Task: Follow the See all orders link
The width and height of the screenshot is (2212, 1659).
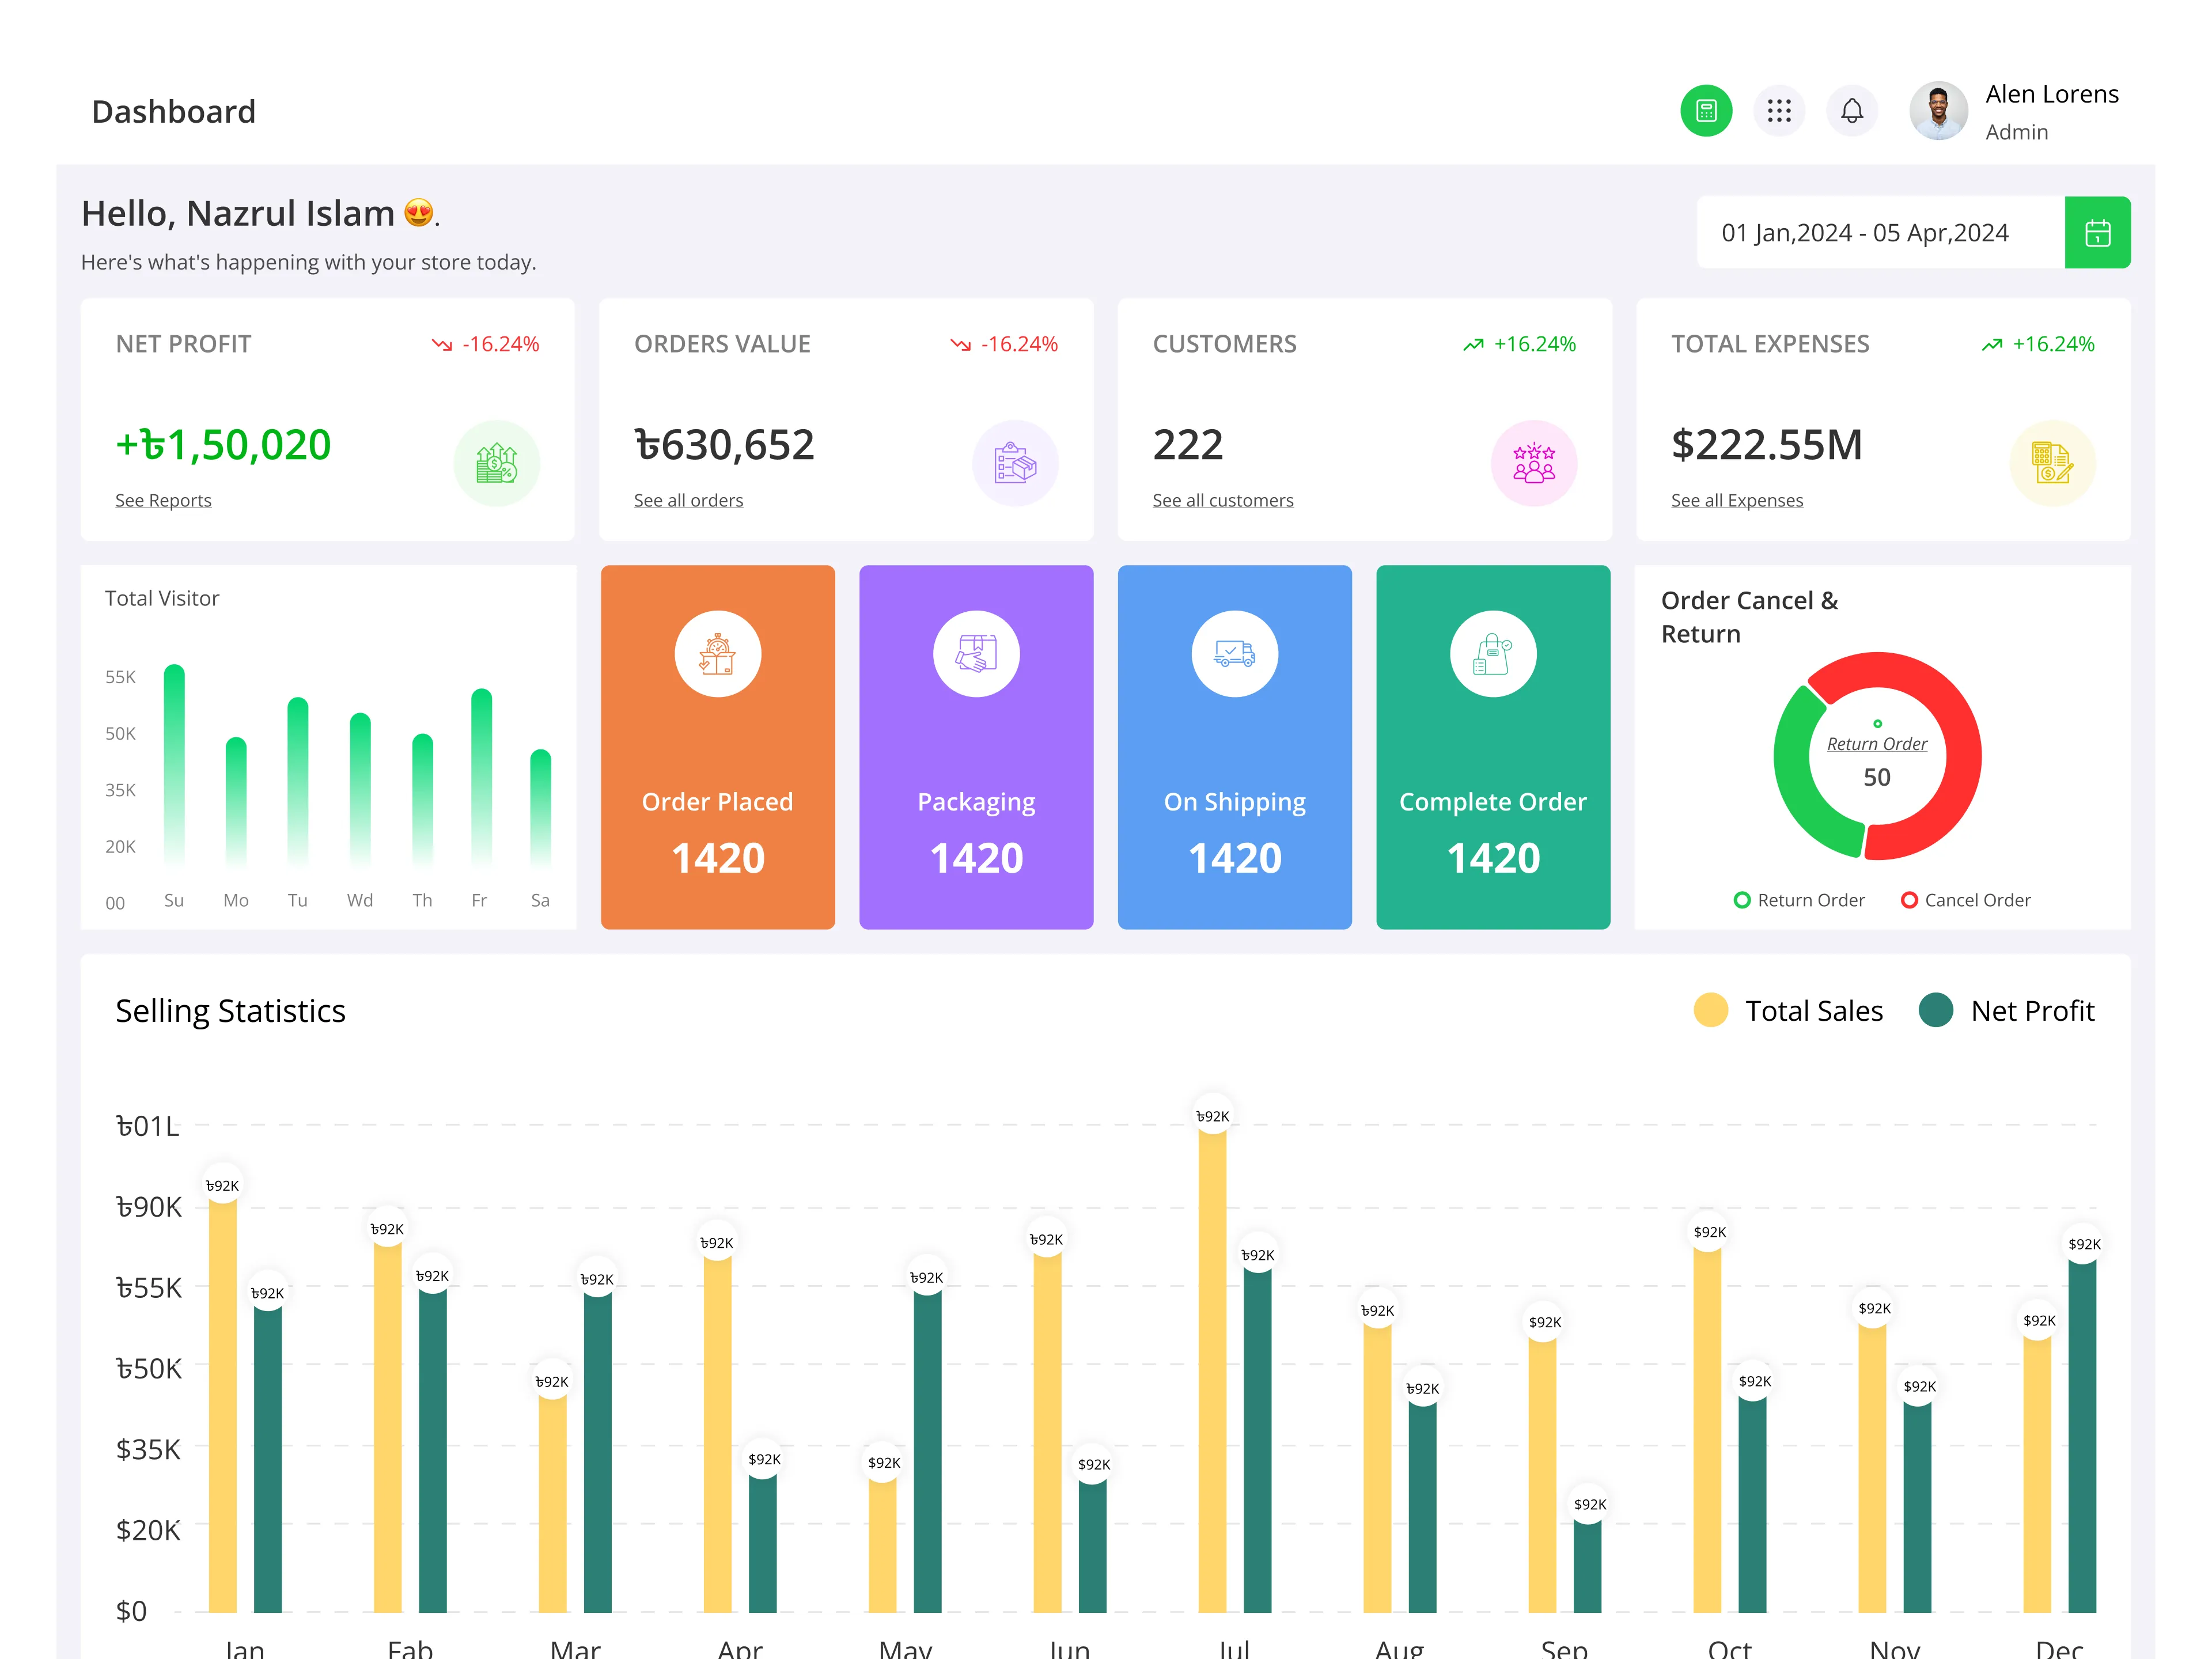Action: click(688, 500)
